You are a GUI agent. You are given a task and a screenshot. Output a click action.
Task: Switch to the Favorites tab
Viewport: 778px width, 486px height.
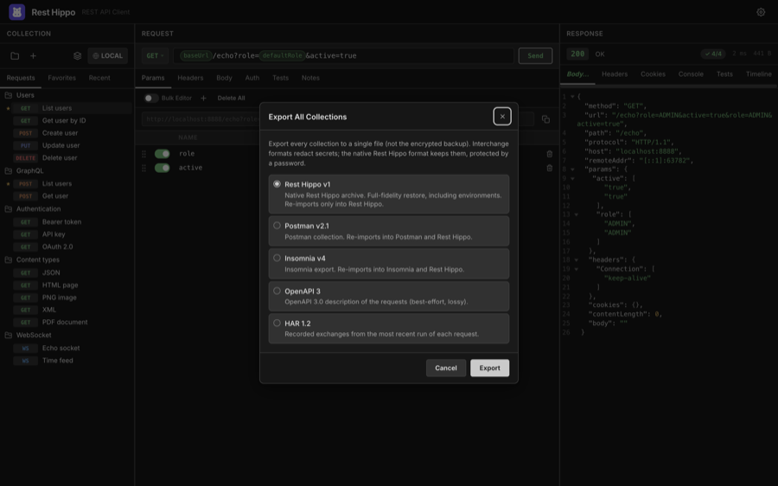tap(62, 78)
